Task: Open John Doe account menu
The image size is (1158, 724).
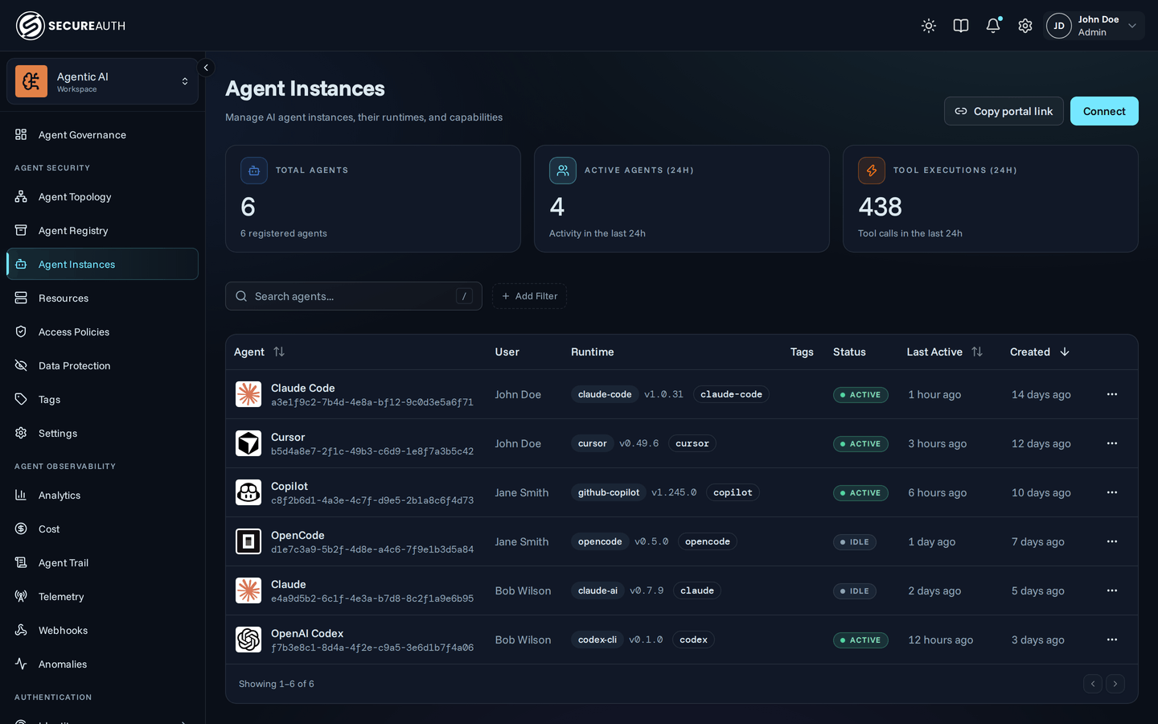Action: point(1094,26)
